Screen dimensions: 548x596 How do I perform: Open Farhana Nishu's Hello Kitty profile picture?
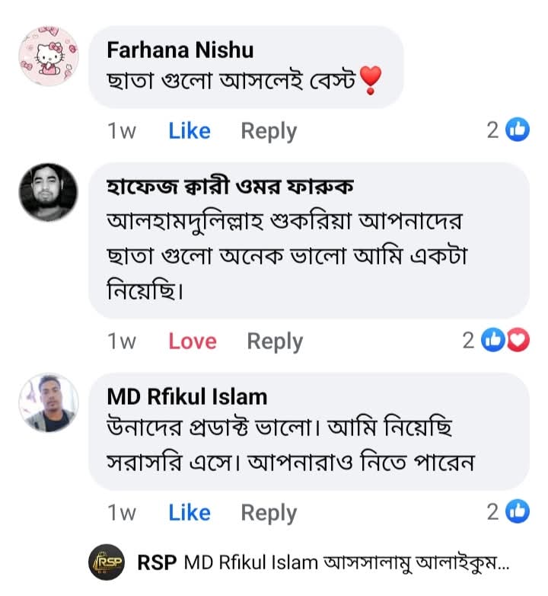pos(48,56)
